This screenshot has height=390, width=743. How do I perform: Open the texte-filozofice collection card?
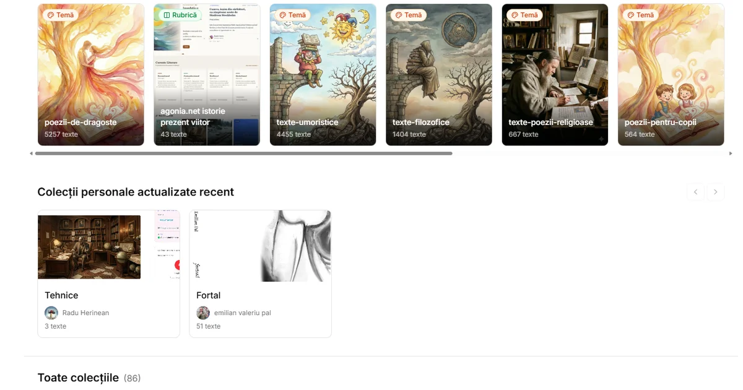click(439, 75)
